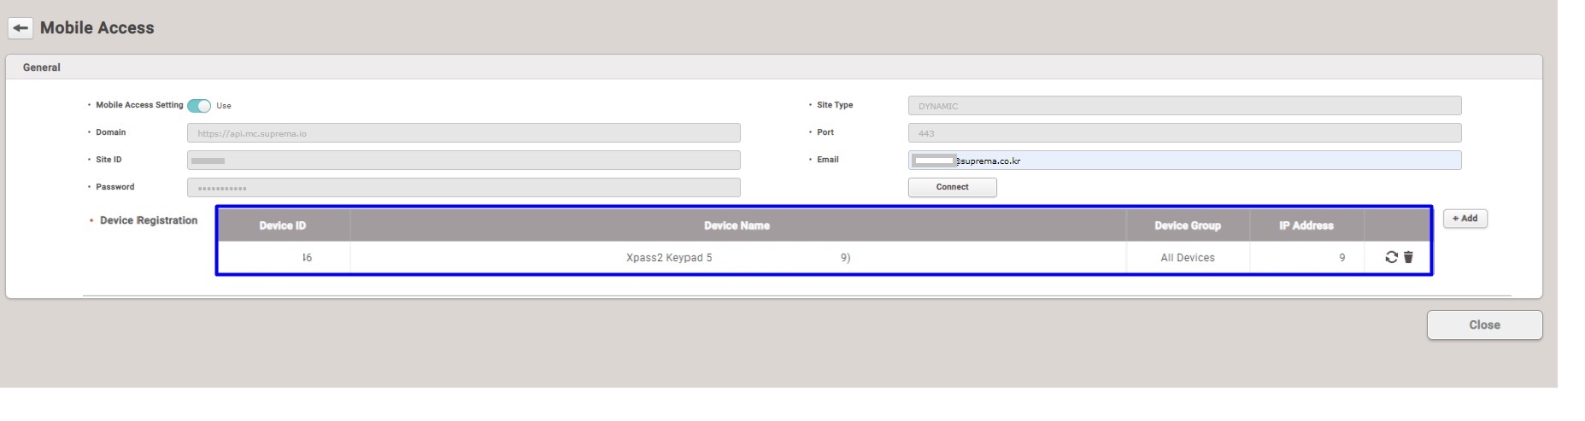Delete the registered device with trash icon

[x=1408, y=257]
